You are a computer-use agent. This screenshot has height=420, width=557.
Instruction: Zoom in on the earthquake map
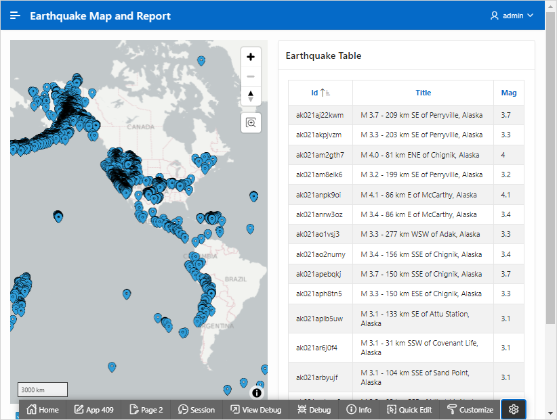pos(251,57)
